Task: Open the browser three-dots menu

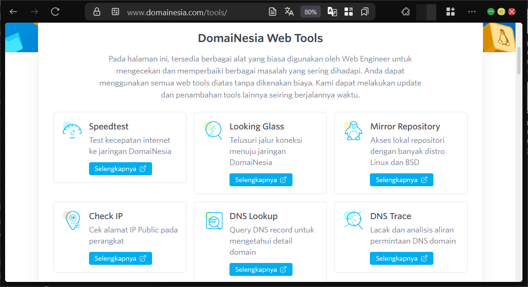Action: pos(472,12)
